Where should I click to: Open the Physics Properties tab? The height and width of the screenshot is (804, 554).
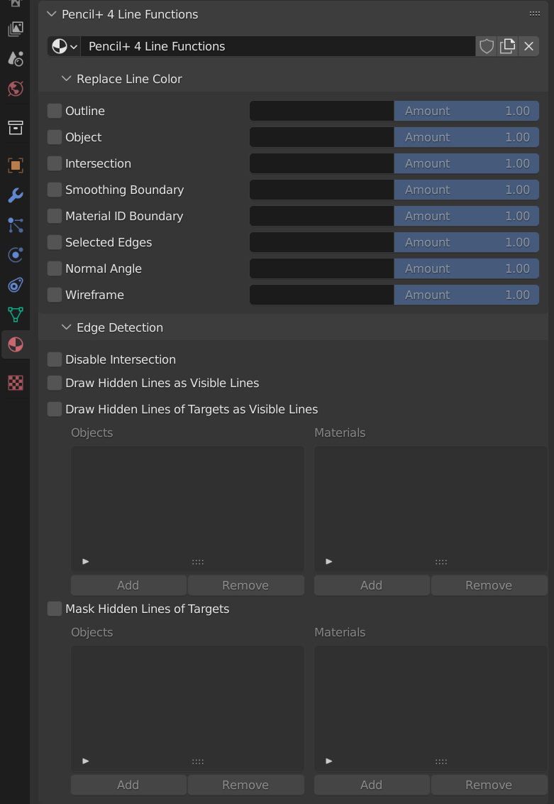(16, 255)
